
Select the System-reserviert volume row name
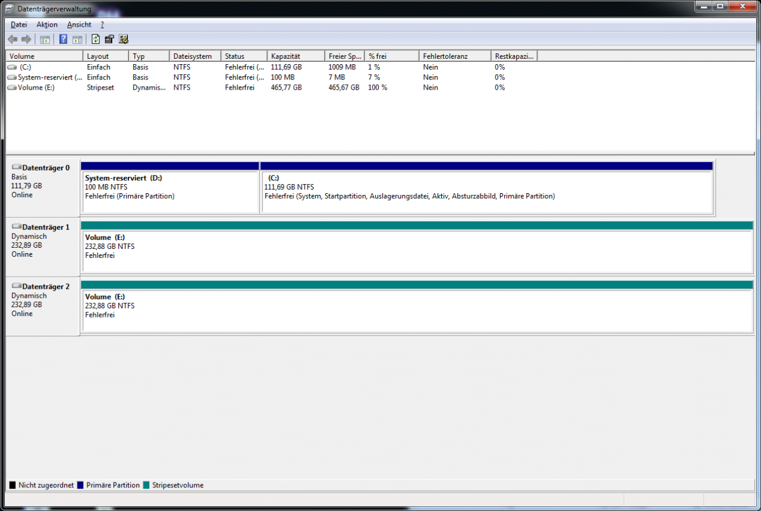50,77
